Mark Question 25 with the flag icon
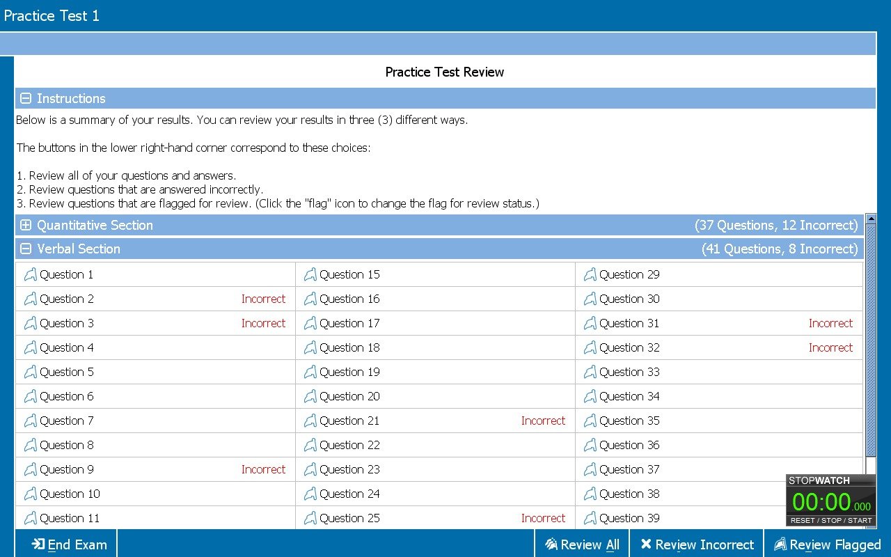Image resolution: width=891 pixels, height=557 pixels. [310, 518]
